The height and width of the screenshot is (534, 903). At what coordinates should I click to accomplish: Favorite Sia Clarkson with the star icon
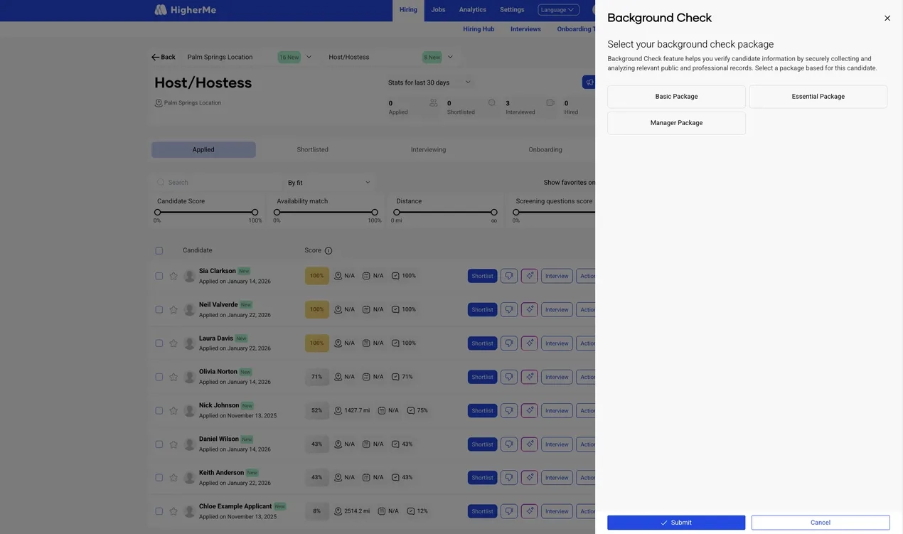coord(173,276)
